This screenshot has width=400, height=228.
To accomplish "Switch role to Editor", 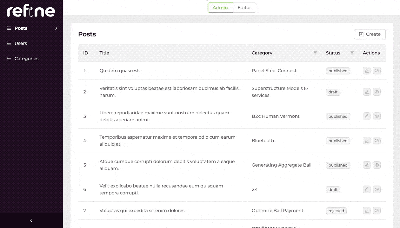I will [x=244, y=8].
